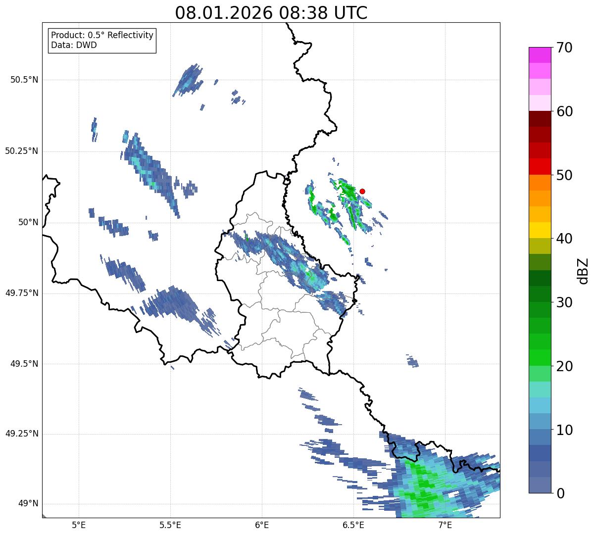Click the latitude label 49.75°N
Viewport: 595px width, 535px height.
(22, 293)
